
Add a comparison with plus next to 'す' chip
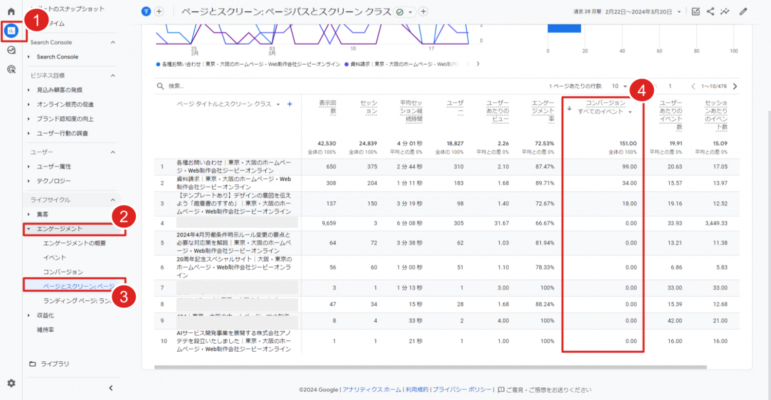coord(159,11)
